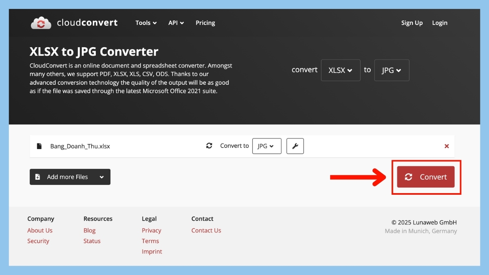Click the XLSX to JPG Converter heading
The image size is (489, 275).
coord(94,52)
